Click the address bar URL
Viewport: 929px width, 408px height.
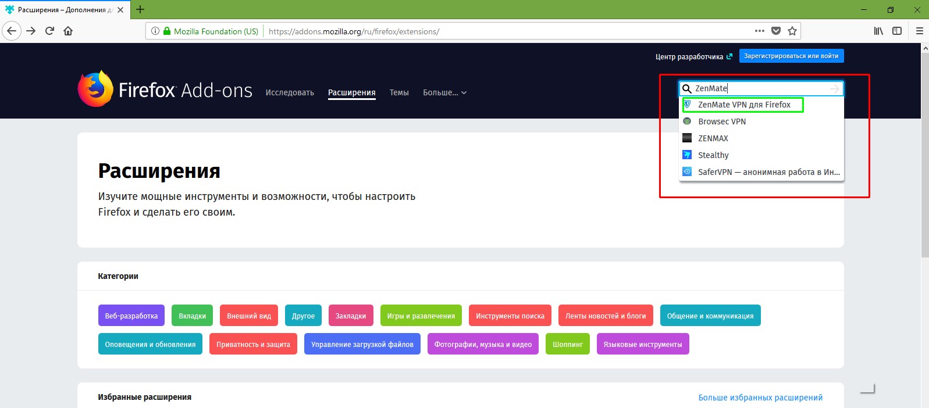(354, 31)
